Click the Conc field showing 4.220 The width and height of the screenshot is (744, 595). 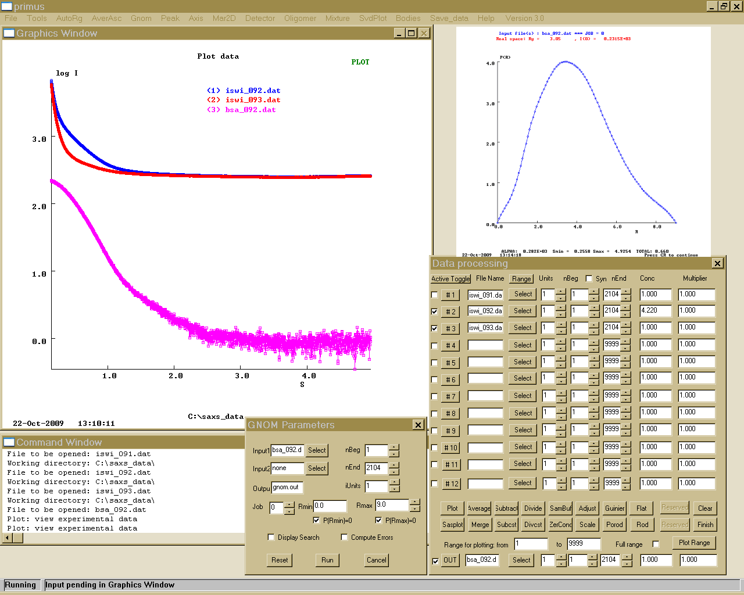656,311
